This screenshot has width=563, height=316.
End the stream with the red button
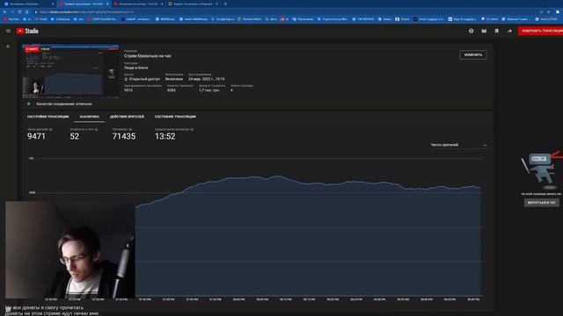[541, 31]
